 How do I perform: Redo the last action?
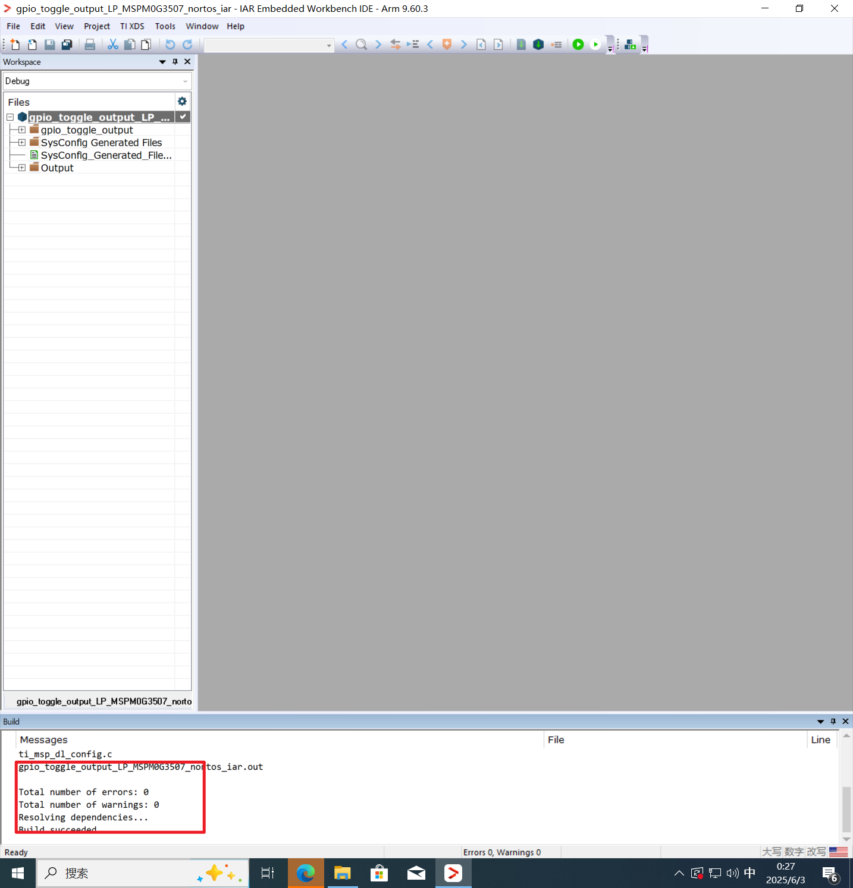(x=187, y=45)
